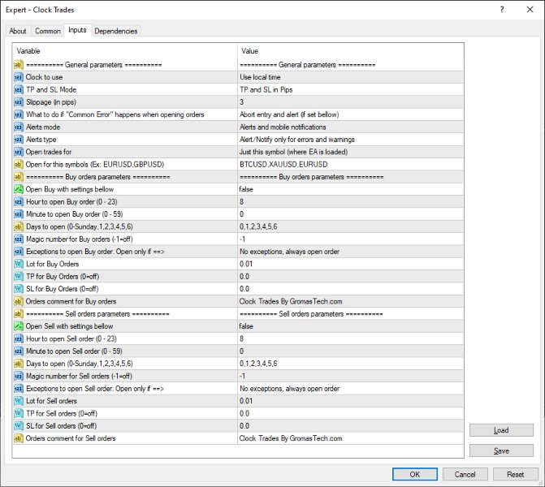545x487 pixels.
Task: Click the Reset button
Action: 515,474
